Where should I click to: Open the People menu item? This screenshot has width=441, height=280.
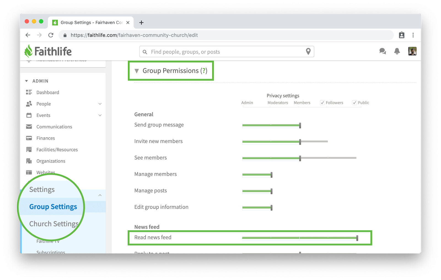[44, 104]
